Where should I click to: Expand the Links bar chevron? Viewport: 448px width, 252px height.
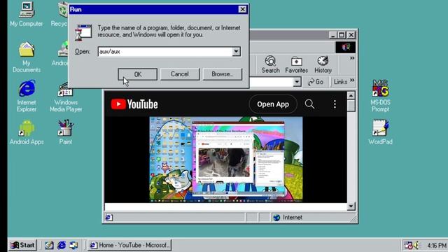(352, 80)
